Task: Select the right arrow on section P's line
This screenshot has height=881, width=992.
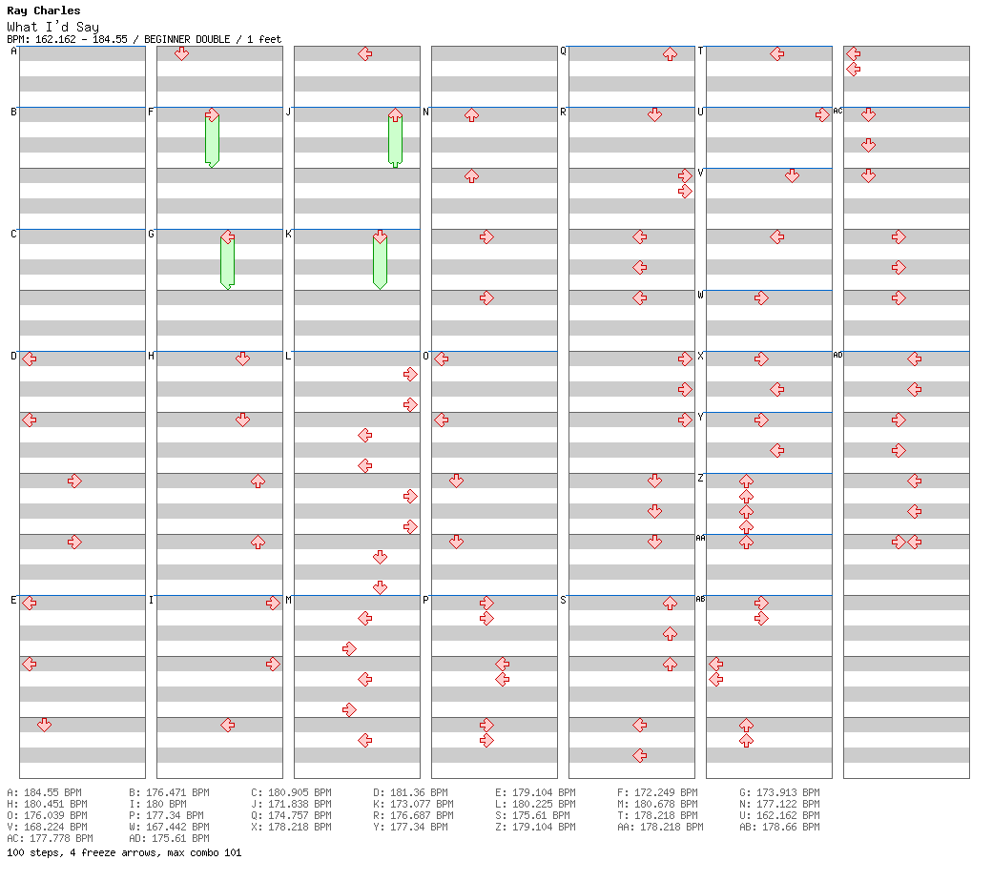Action: point(487,604)
